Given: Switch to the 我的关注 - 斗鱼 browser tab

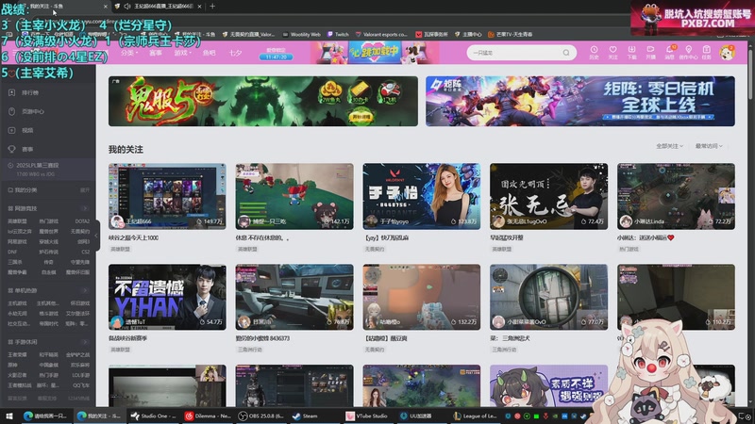Looking at the screenshot, I should [x=62, y=7].
